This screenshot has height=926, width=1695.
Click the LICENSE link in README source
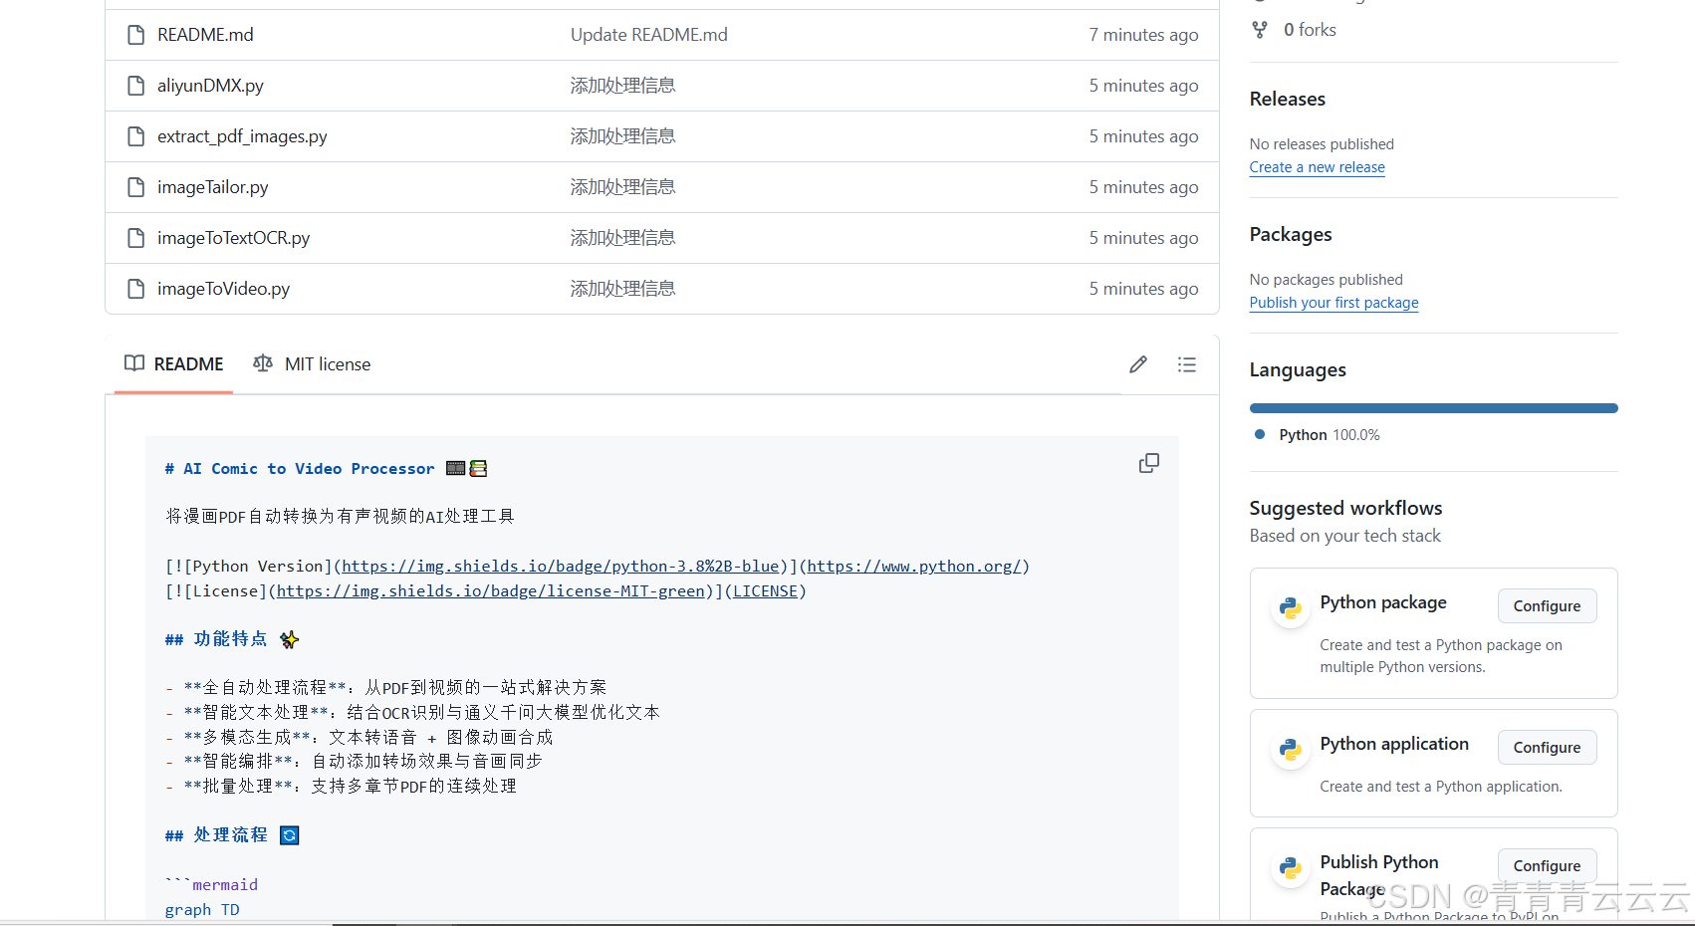click(766, 591)
